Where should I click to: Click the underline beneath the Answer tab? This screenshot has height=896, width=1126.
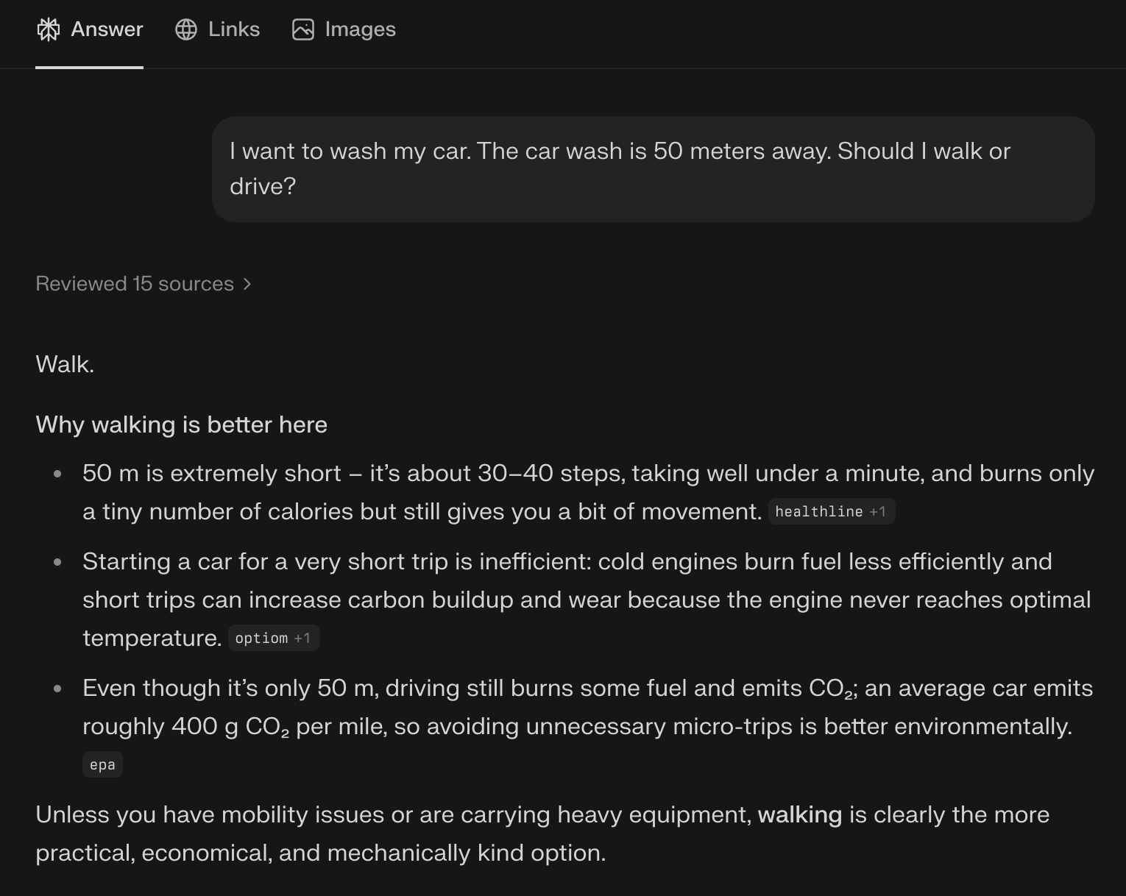tap(89, 68)
